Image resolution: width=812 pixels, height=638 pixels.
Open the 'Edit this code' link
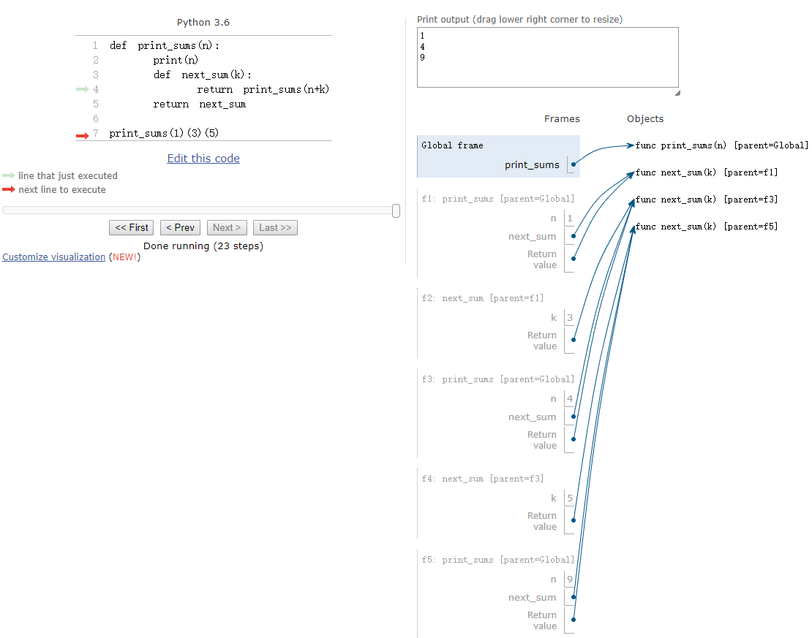(x=203, y=159)
